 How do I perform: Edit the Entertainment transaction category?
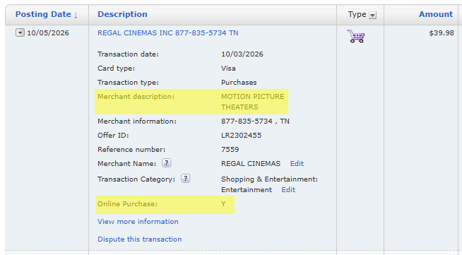click(288, 190)
